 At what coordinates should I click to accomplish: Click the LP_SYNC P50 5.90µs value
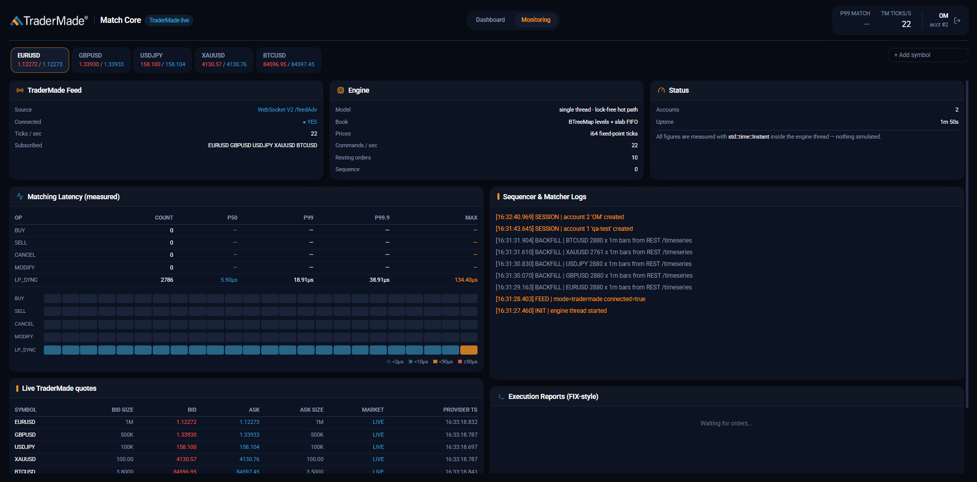tap(229, 280)
